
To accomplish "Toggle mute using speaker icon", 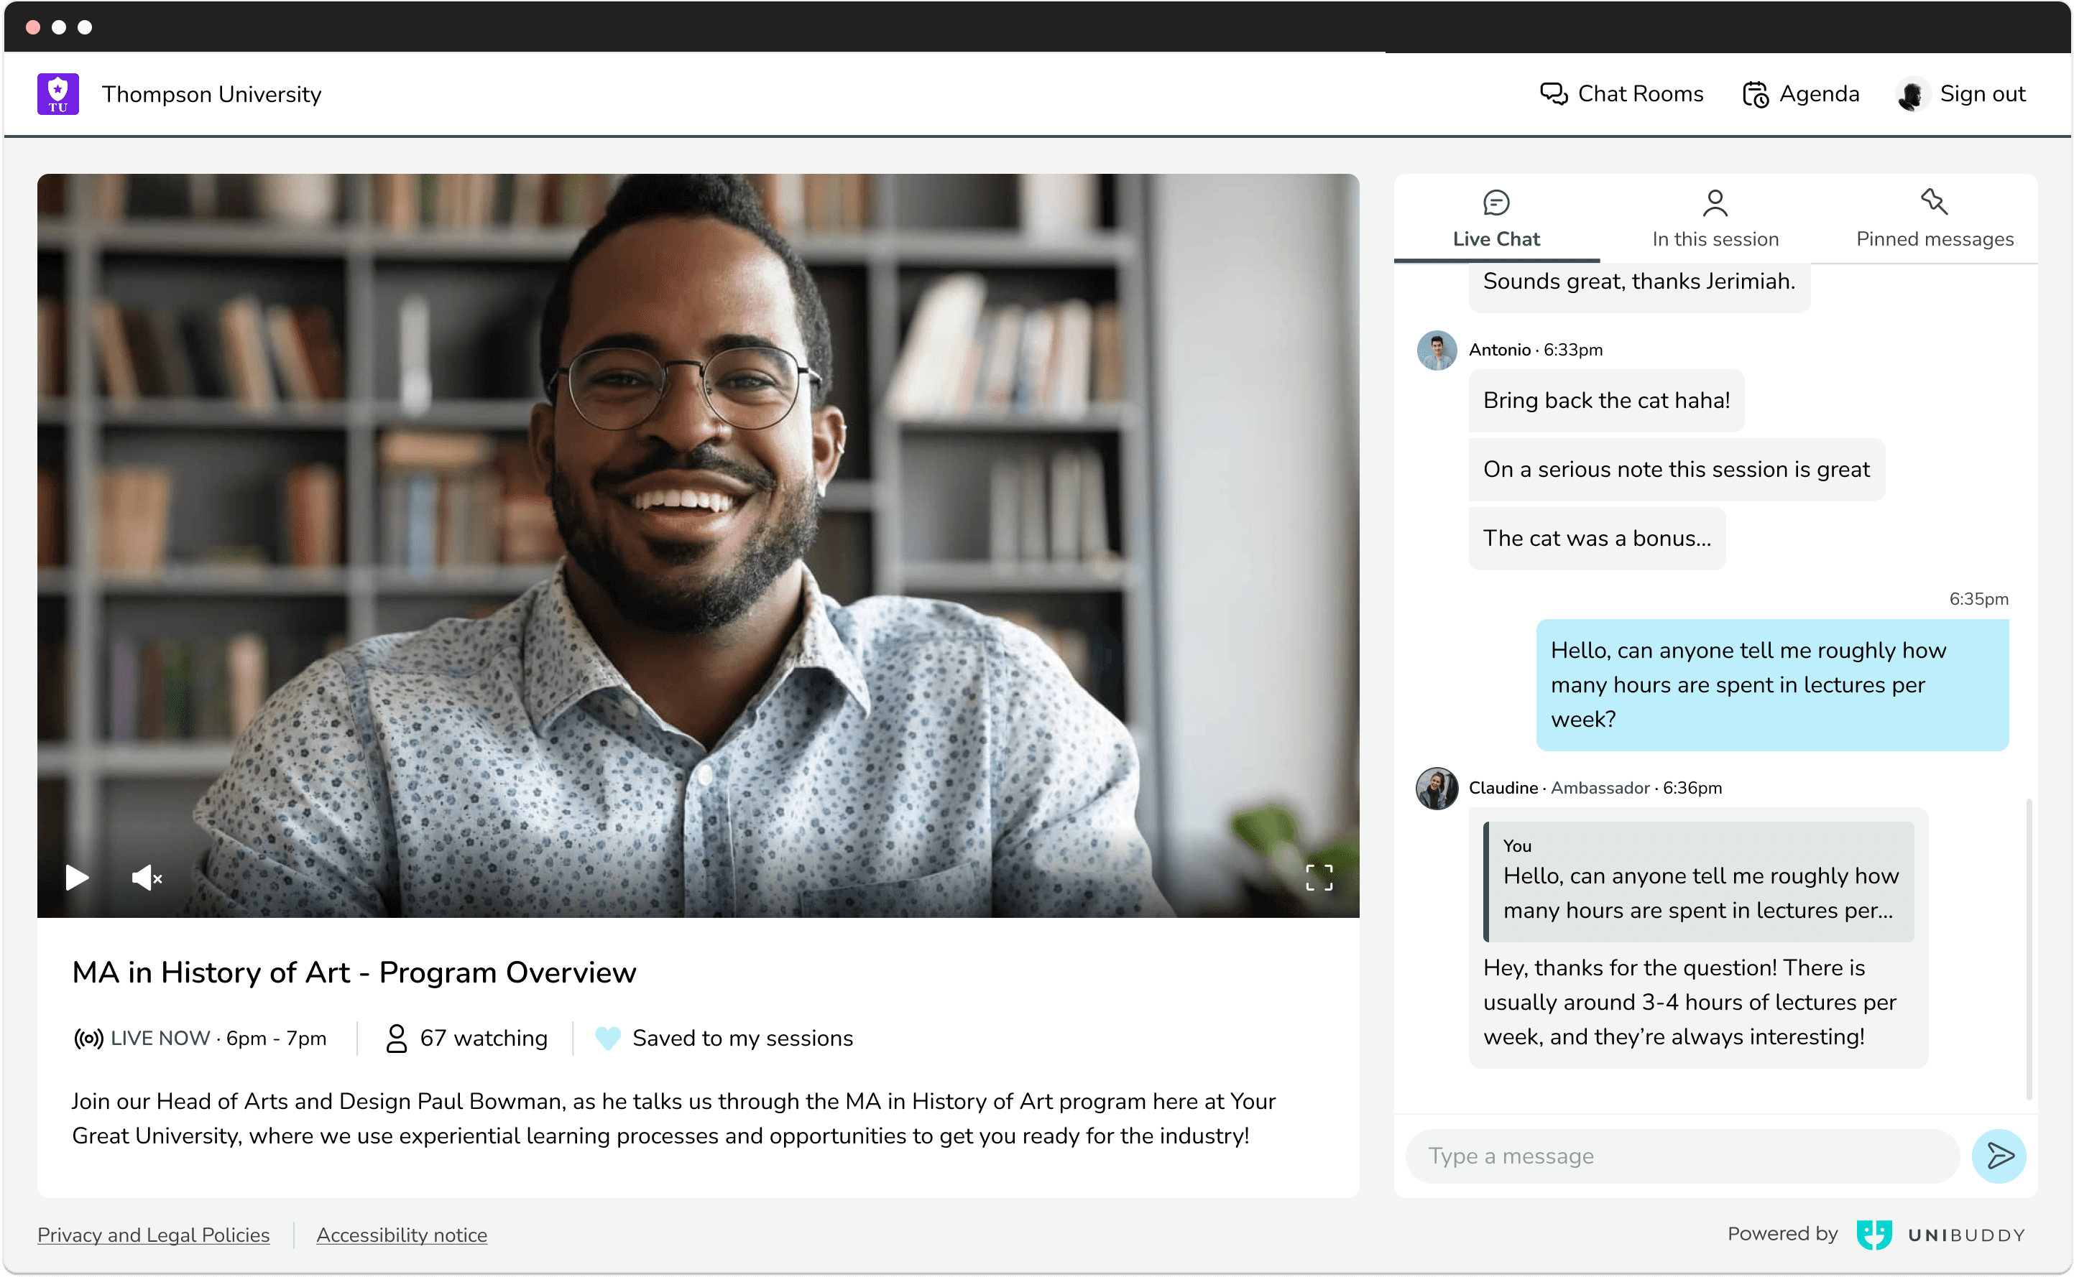I will pyautogui.click(x=144, y=876).
